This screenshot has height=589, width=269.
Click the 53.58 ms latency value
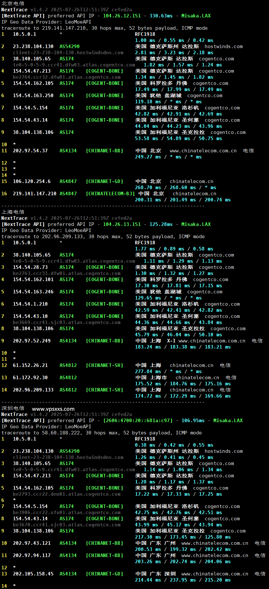tap(147, 138)
